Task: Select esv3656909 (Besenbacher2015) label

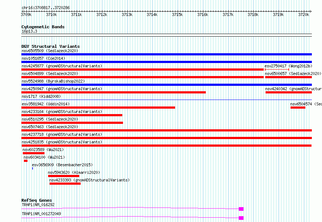Action: point(62,165)
